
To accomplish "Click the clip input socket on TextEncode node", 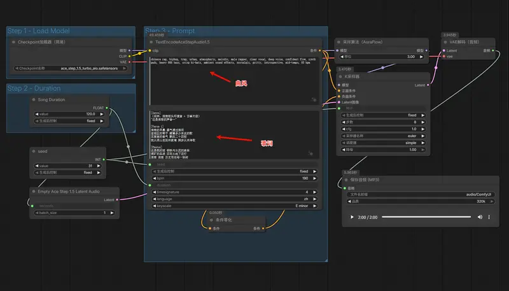I will point(150,51).
